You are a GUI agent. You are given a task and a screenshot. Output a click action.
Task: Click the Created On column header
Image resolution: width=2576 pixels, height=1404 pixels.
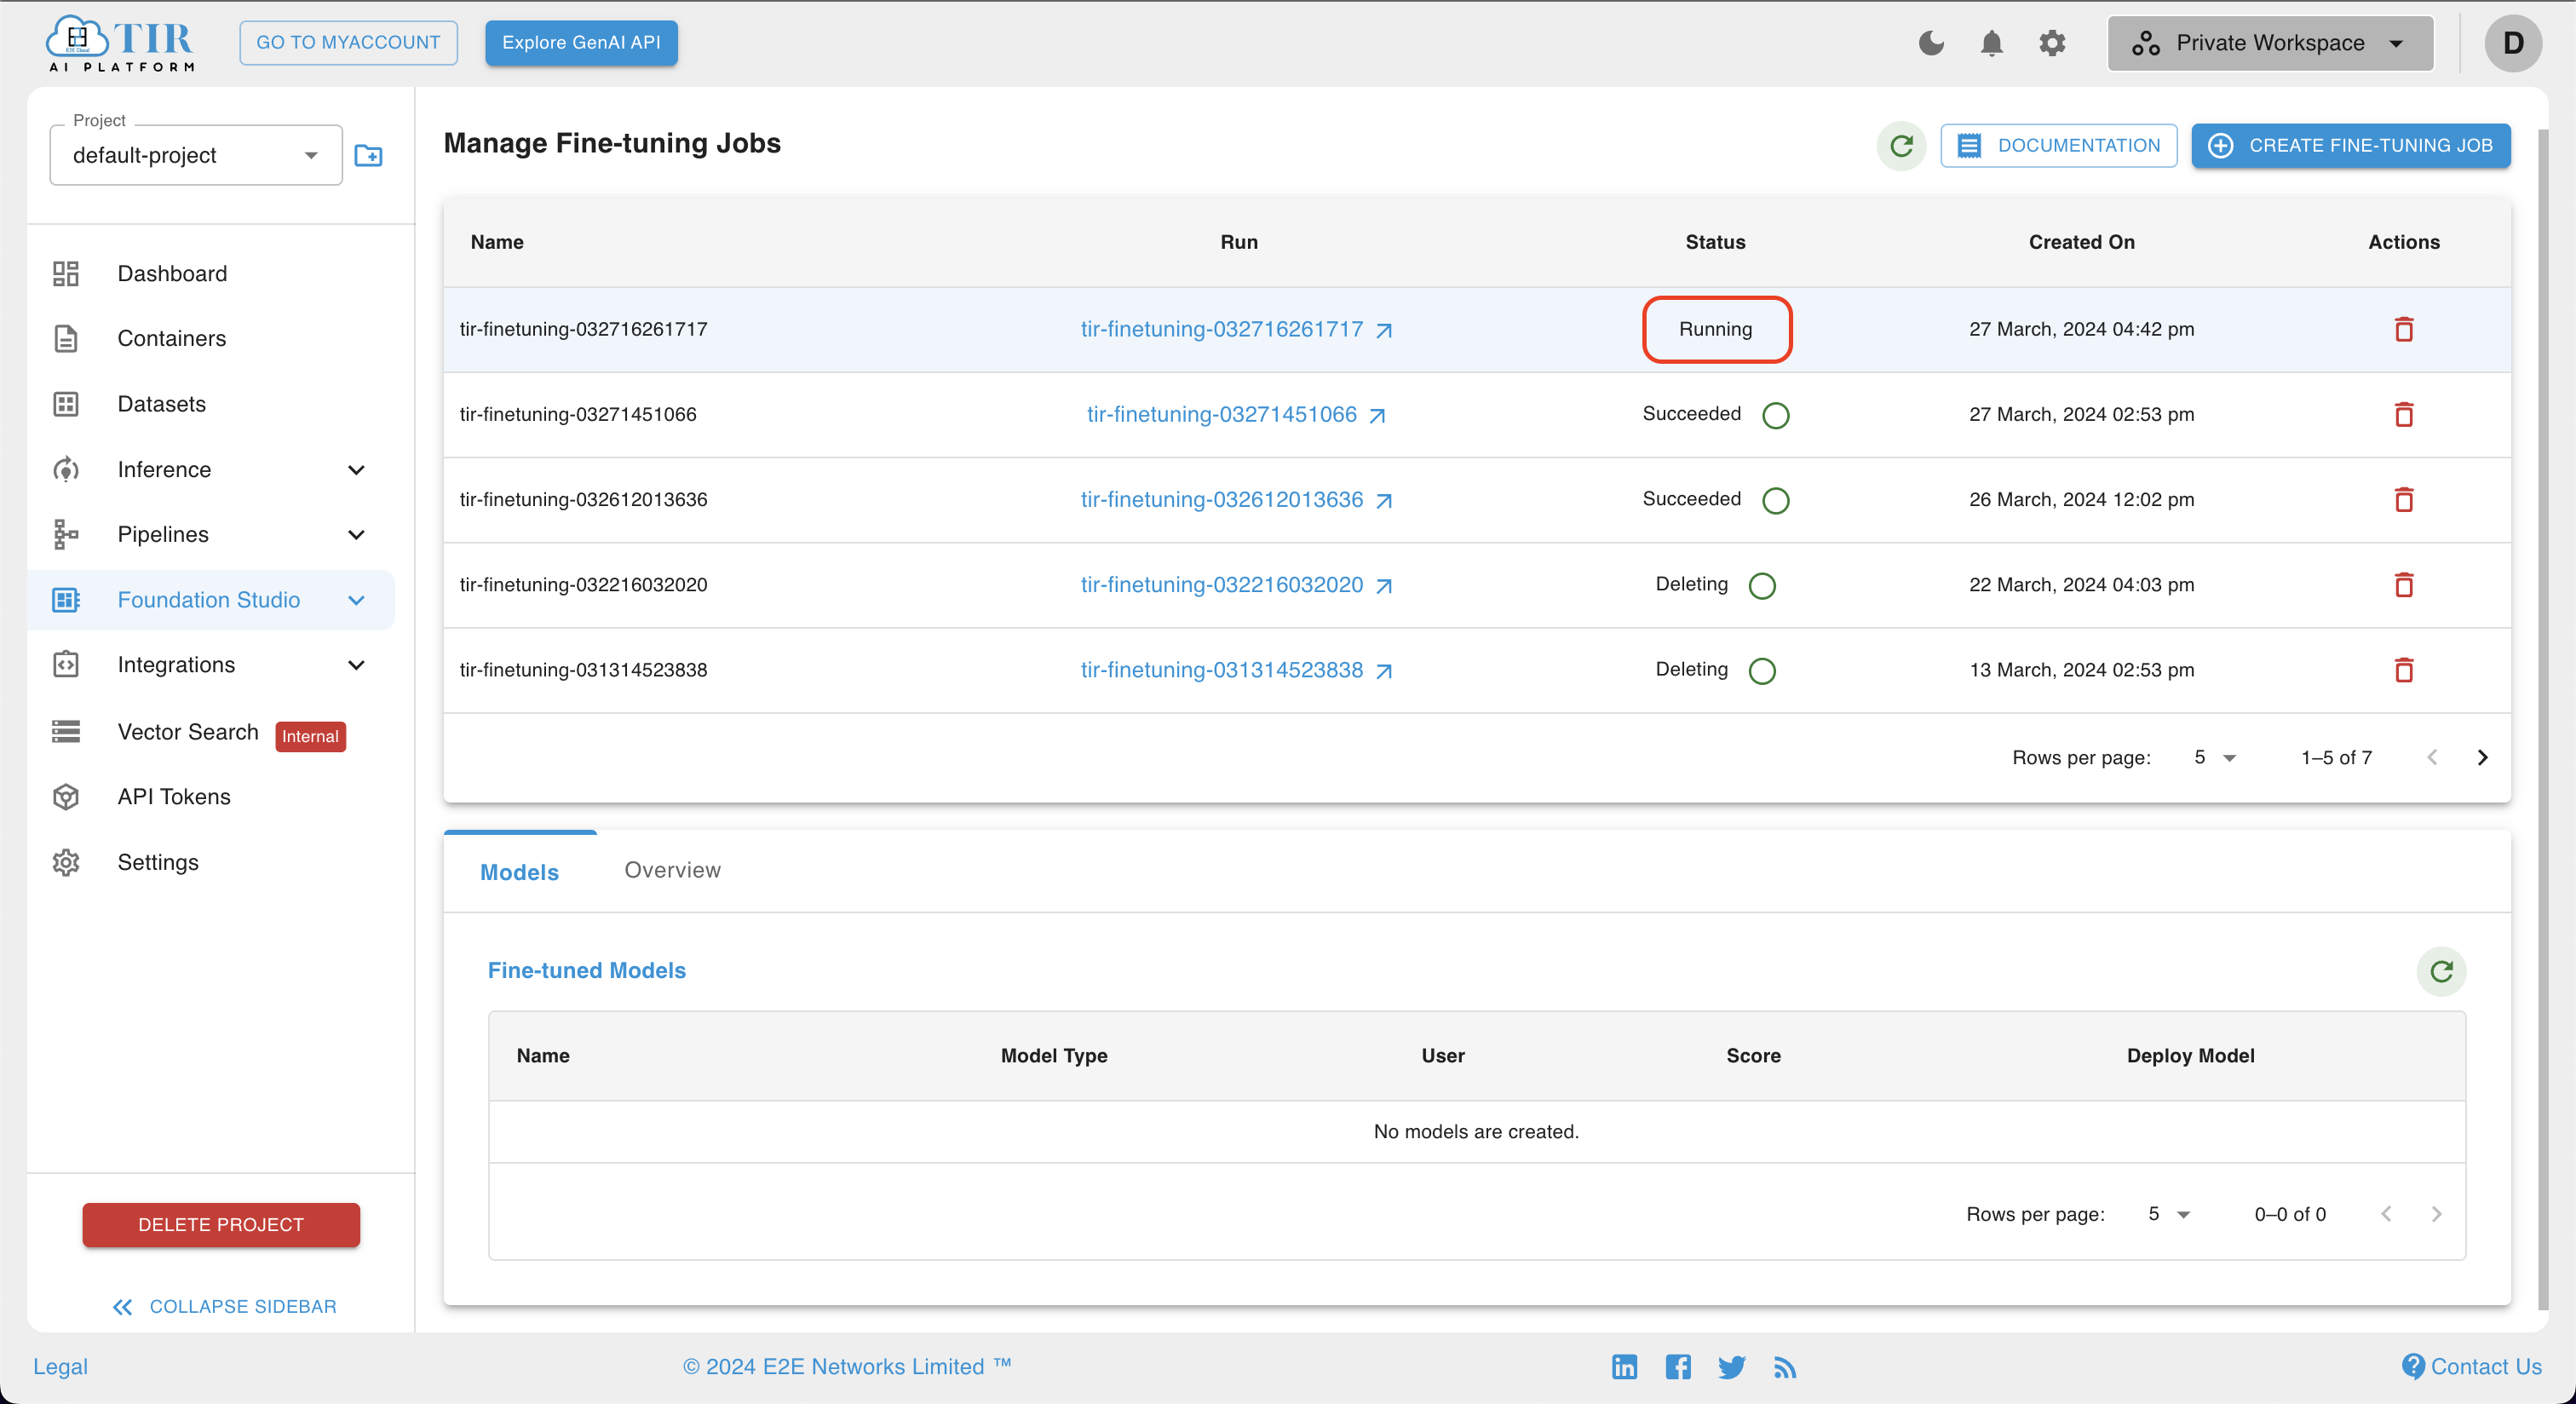pyautogui.click(x=2081, y=242)
